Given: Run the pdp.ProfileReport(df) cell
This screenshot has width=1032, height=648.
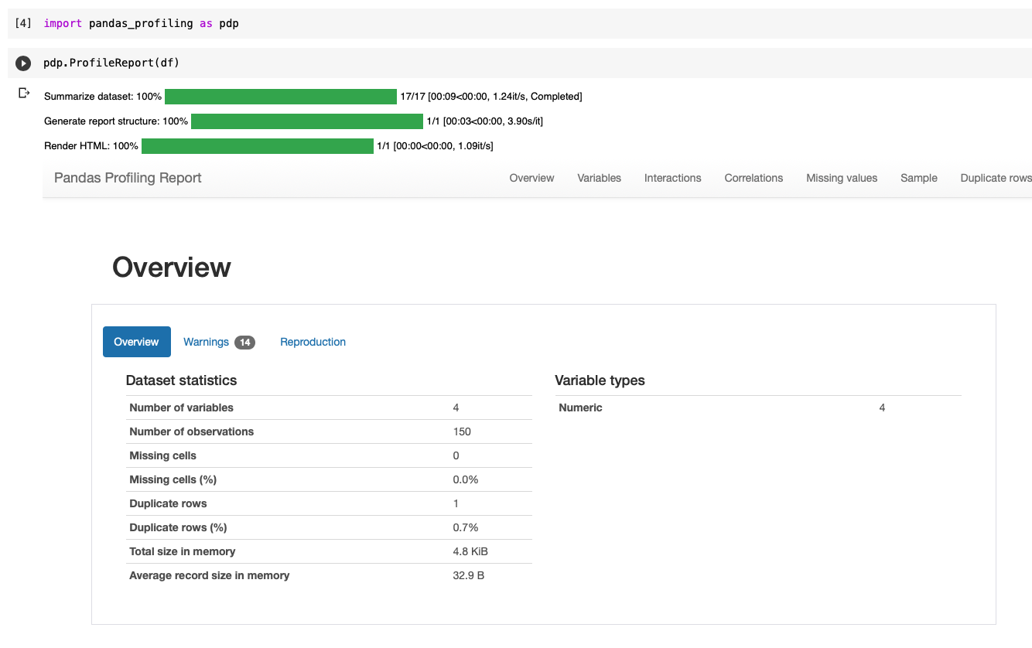Looking at the screenshot, I should tap(22, 63).
